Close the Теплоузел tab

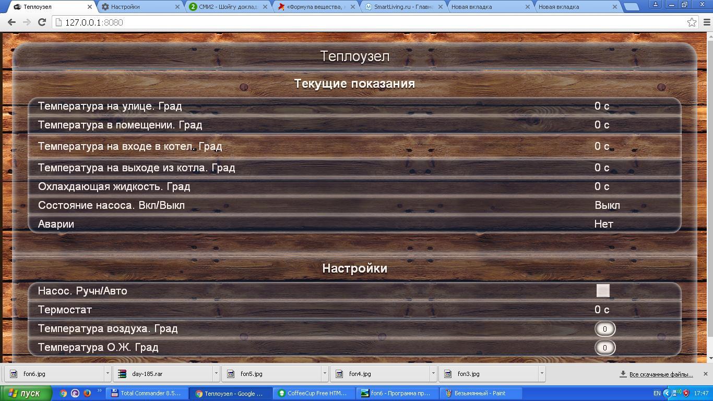(90, 7)
